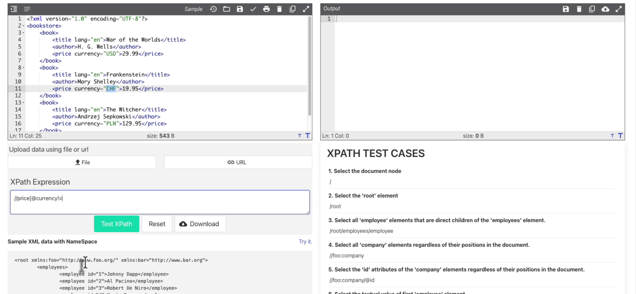Select the Sample menu item on the toolbar
The width and height of the screenshot is (636, 294).
coord(193,9)
